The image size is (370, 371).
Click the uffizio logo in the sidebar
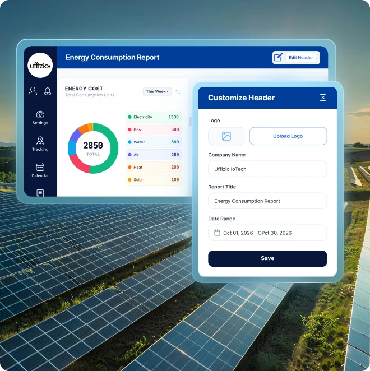coord(40,66)
